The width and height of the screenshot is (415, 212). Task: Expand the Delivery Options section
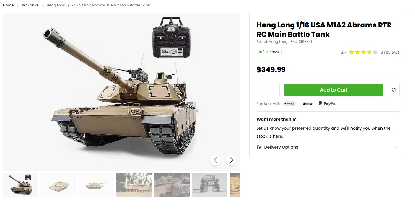pos(281,147)
